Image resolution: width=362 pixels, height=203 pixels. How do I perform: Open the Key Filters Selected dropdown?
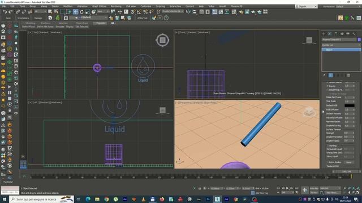(x=330, y=188)
